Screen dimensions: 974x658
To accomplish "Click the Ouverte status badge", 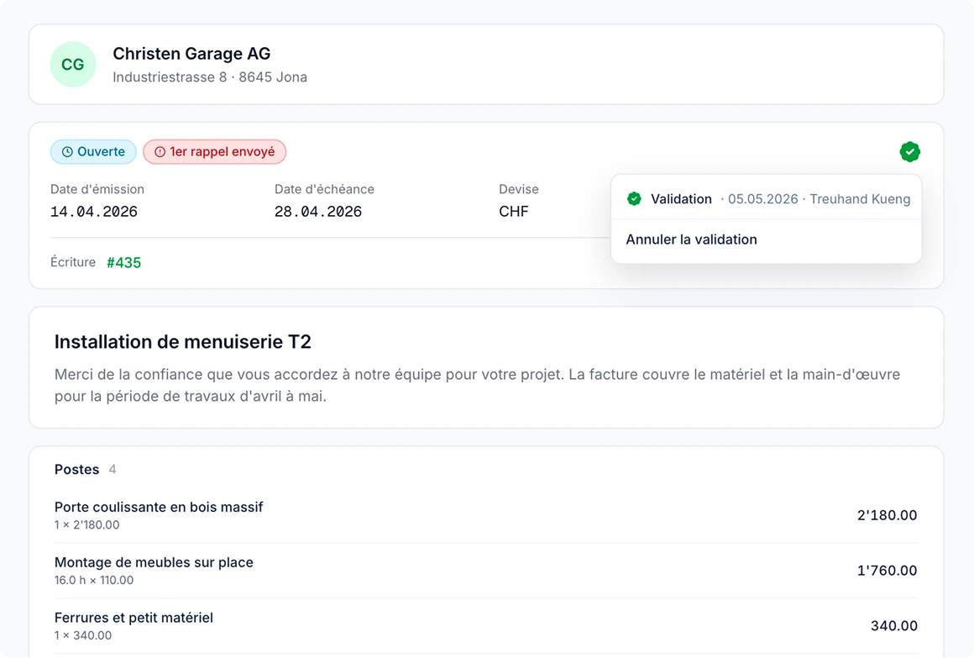I will (93, 152).
